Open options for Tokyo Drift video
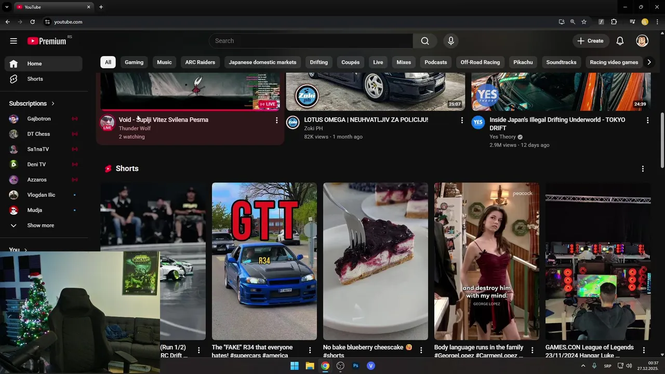 647,121
